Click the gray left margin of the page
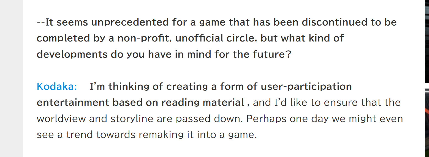This screenshot has width=429, height=157. click(11, 78)
